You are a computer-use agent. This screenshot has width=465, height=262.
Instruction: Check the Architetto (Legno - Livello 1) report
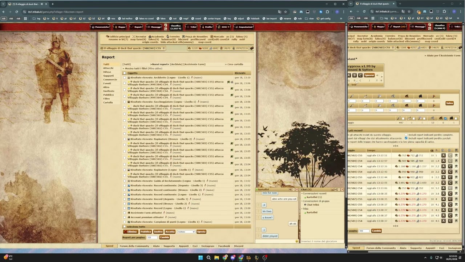click(125, 78)
